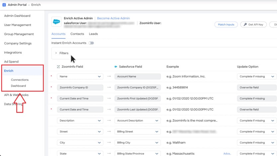This screenshot has width=277, height=156.
Task: Click the key icon in Get API Key
Action: click(x=245, y=24)
